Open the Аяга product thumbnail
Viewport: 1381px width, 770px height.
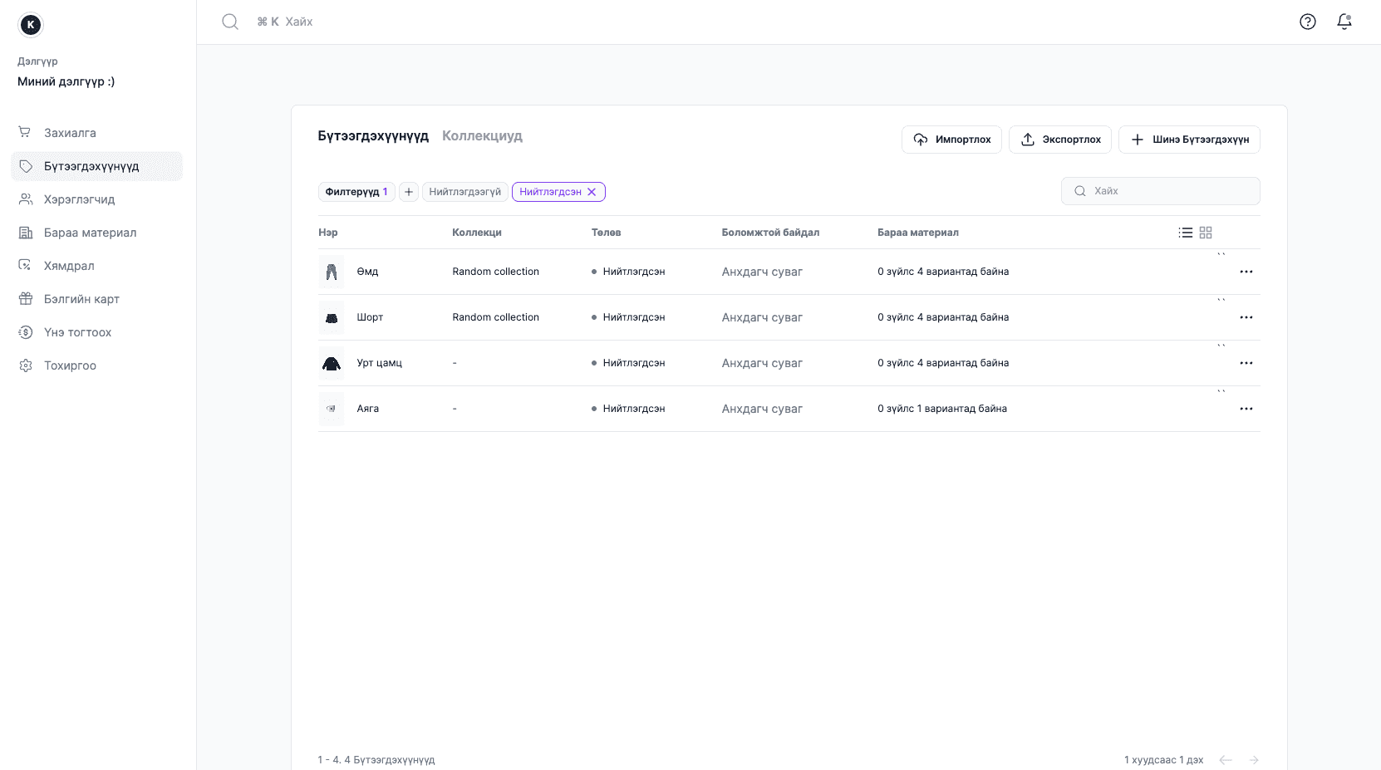pyautogui.click(x=332, y=409)
